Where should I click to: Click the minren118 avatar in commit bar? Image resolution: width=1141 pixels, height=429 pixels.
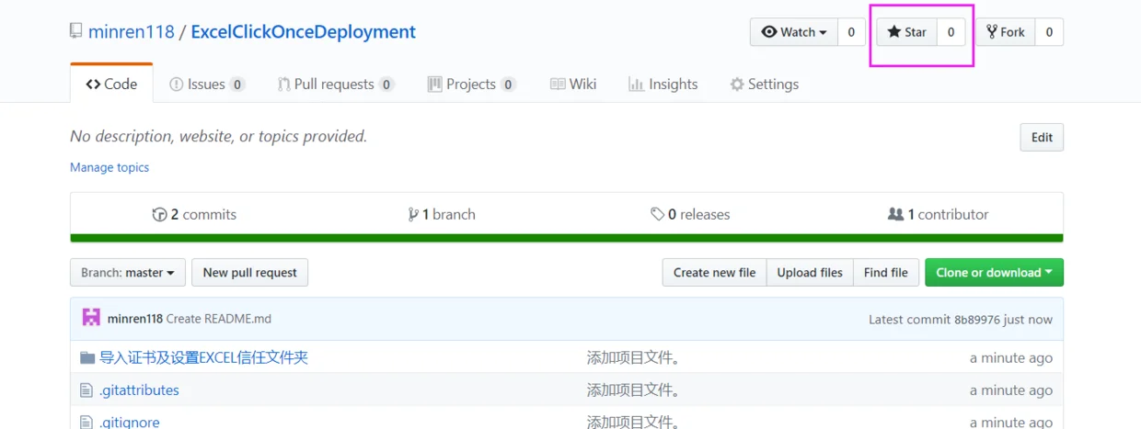click(91, 318)
